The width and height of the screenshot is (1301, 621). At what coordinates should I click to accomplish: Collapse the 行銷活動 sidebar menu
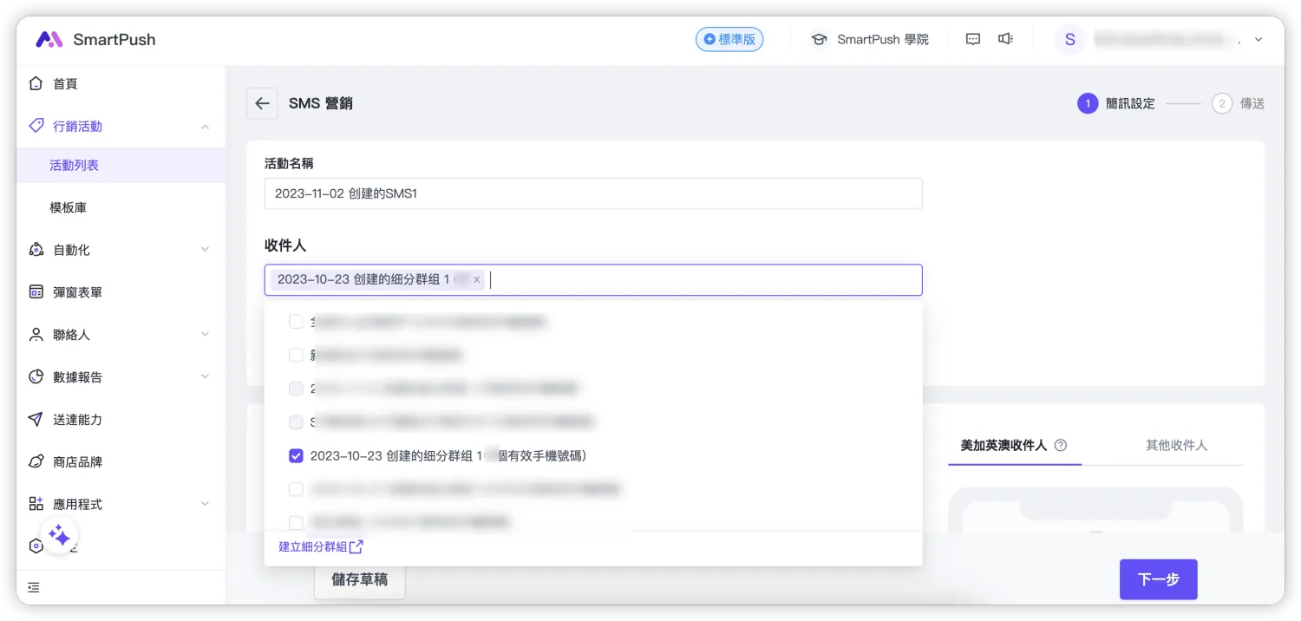[x=205, y=127]
